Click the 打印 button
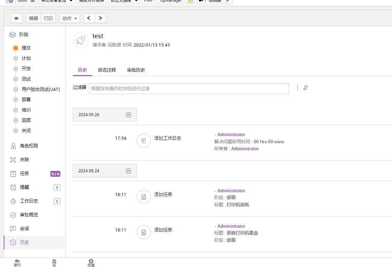Viewport: 392px width, 267px height. pyautogui.click(x=48, y=18)
